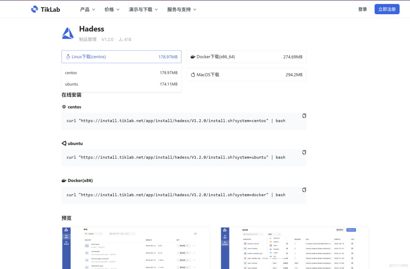
Task: Copy the ubuntu install command
Action: (304, 152)
